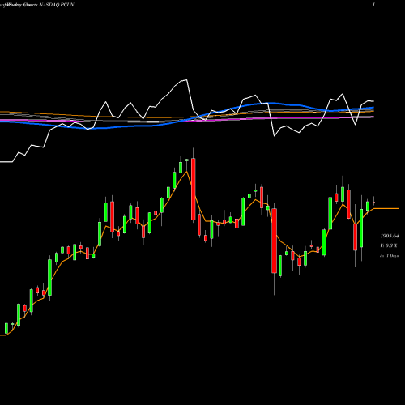Click the white indicator line's highest peak
The height and width of the screenshot is (405, 405).
185,80
